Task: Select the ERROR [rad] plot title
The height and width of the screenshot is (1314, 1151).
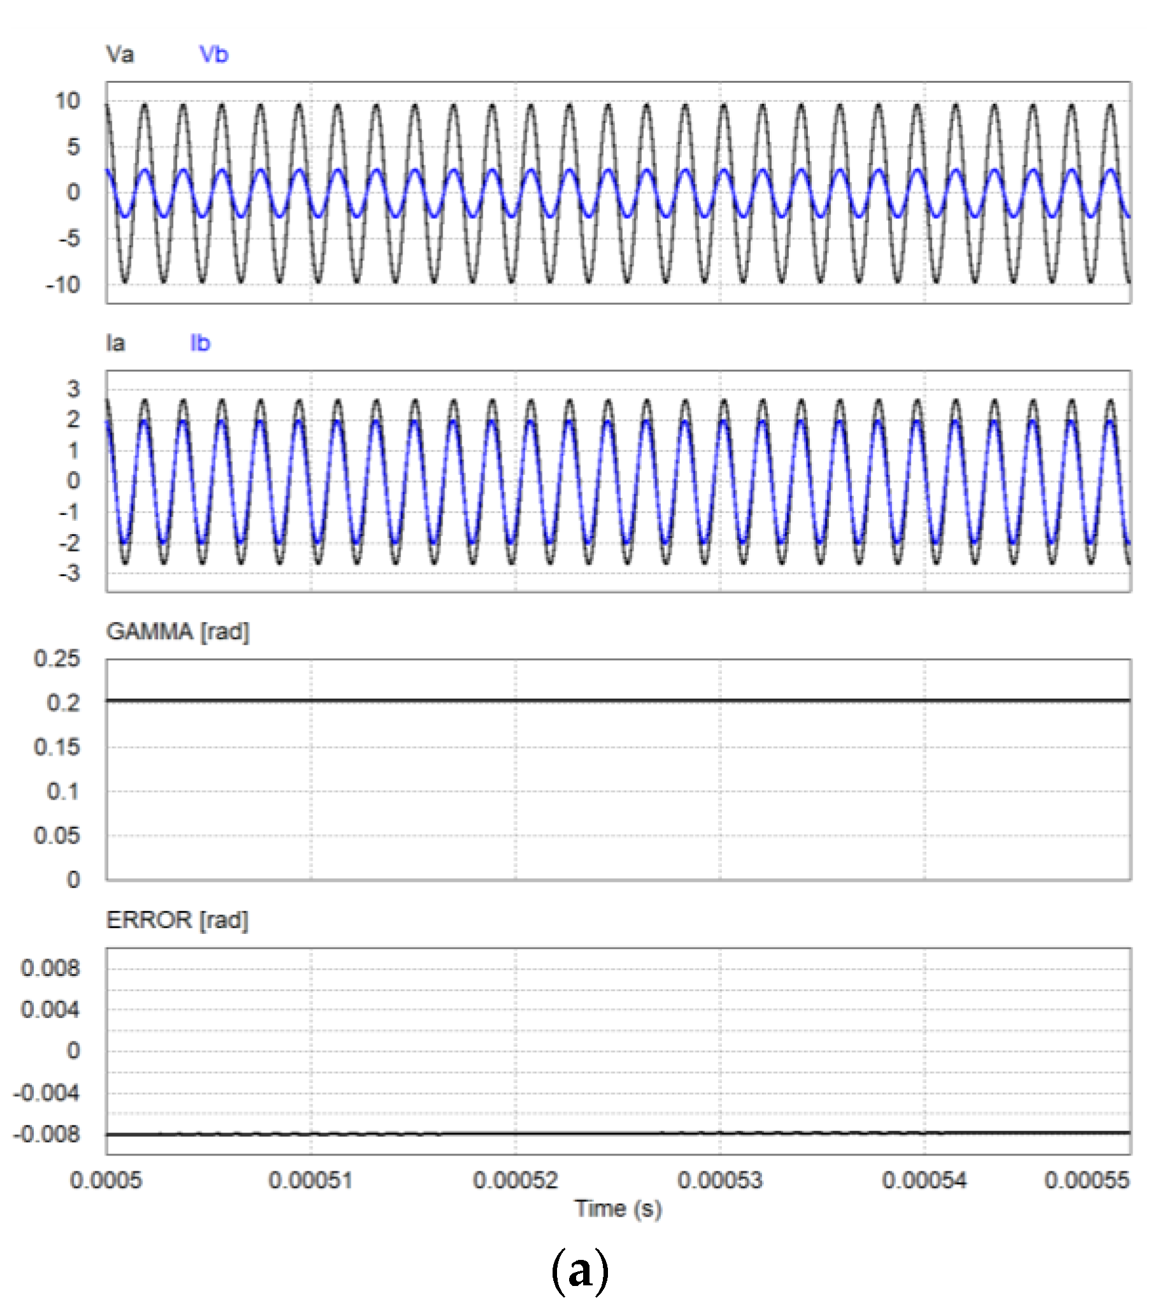Action: [177, 921]
